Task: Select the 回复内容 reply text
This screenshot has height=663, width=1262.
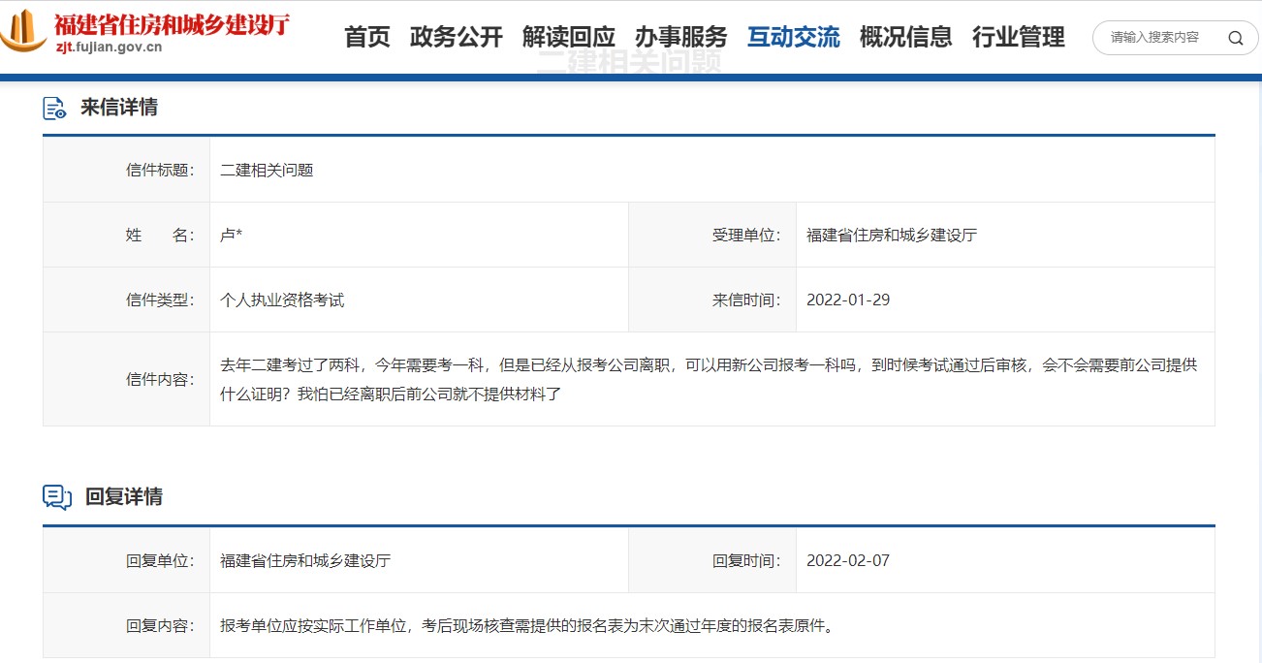Action: (x=522, y=625)
